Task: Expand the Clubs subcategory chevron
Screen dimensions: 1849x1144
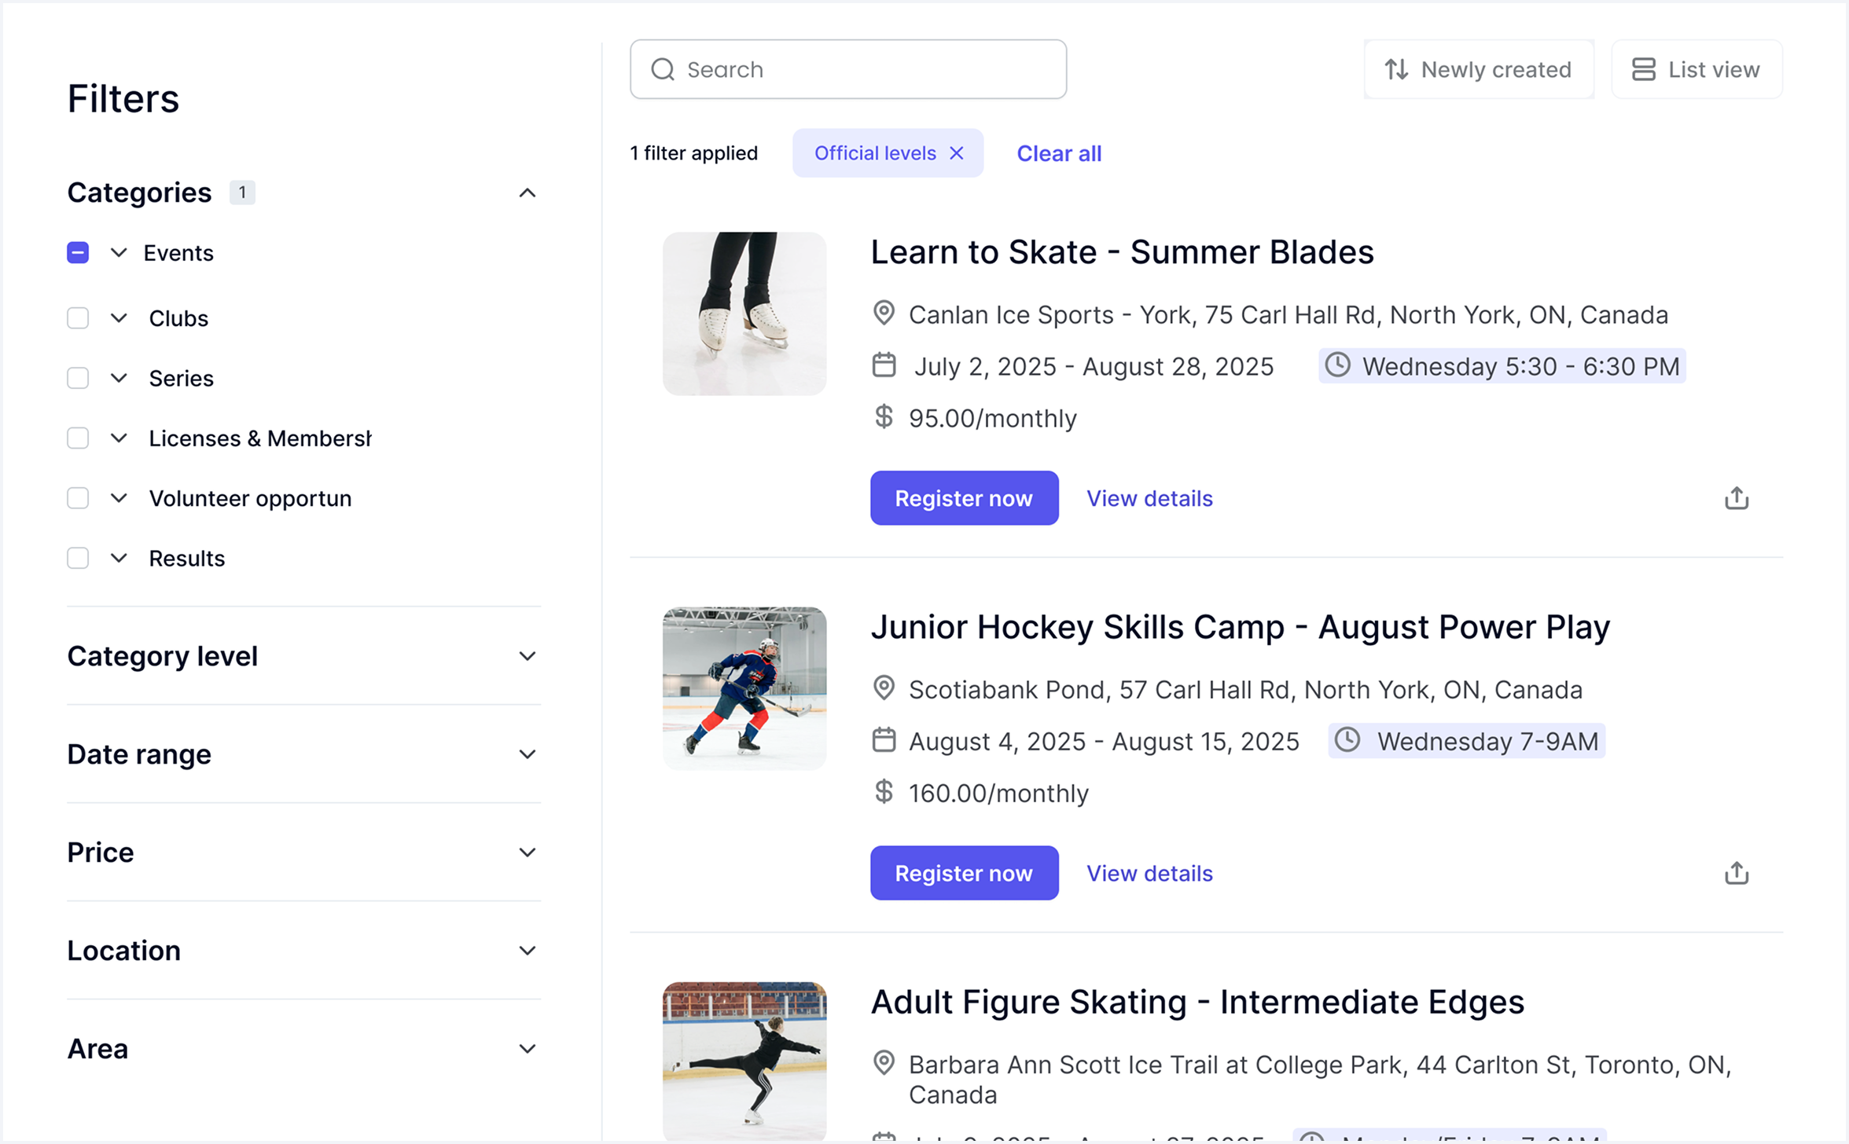Action: point(119,318)
